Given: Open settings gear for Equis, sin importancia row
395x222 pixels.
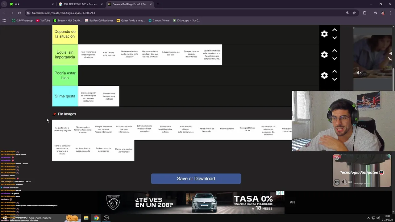Looking at the screenshot, I should click(324, 55).
